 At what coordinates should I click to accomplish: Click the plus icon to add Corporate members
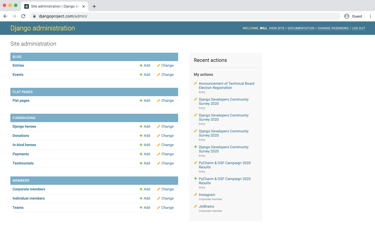[141, 189]
